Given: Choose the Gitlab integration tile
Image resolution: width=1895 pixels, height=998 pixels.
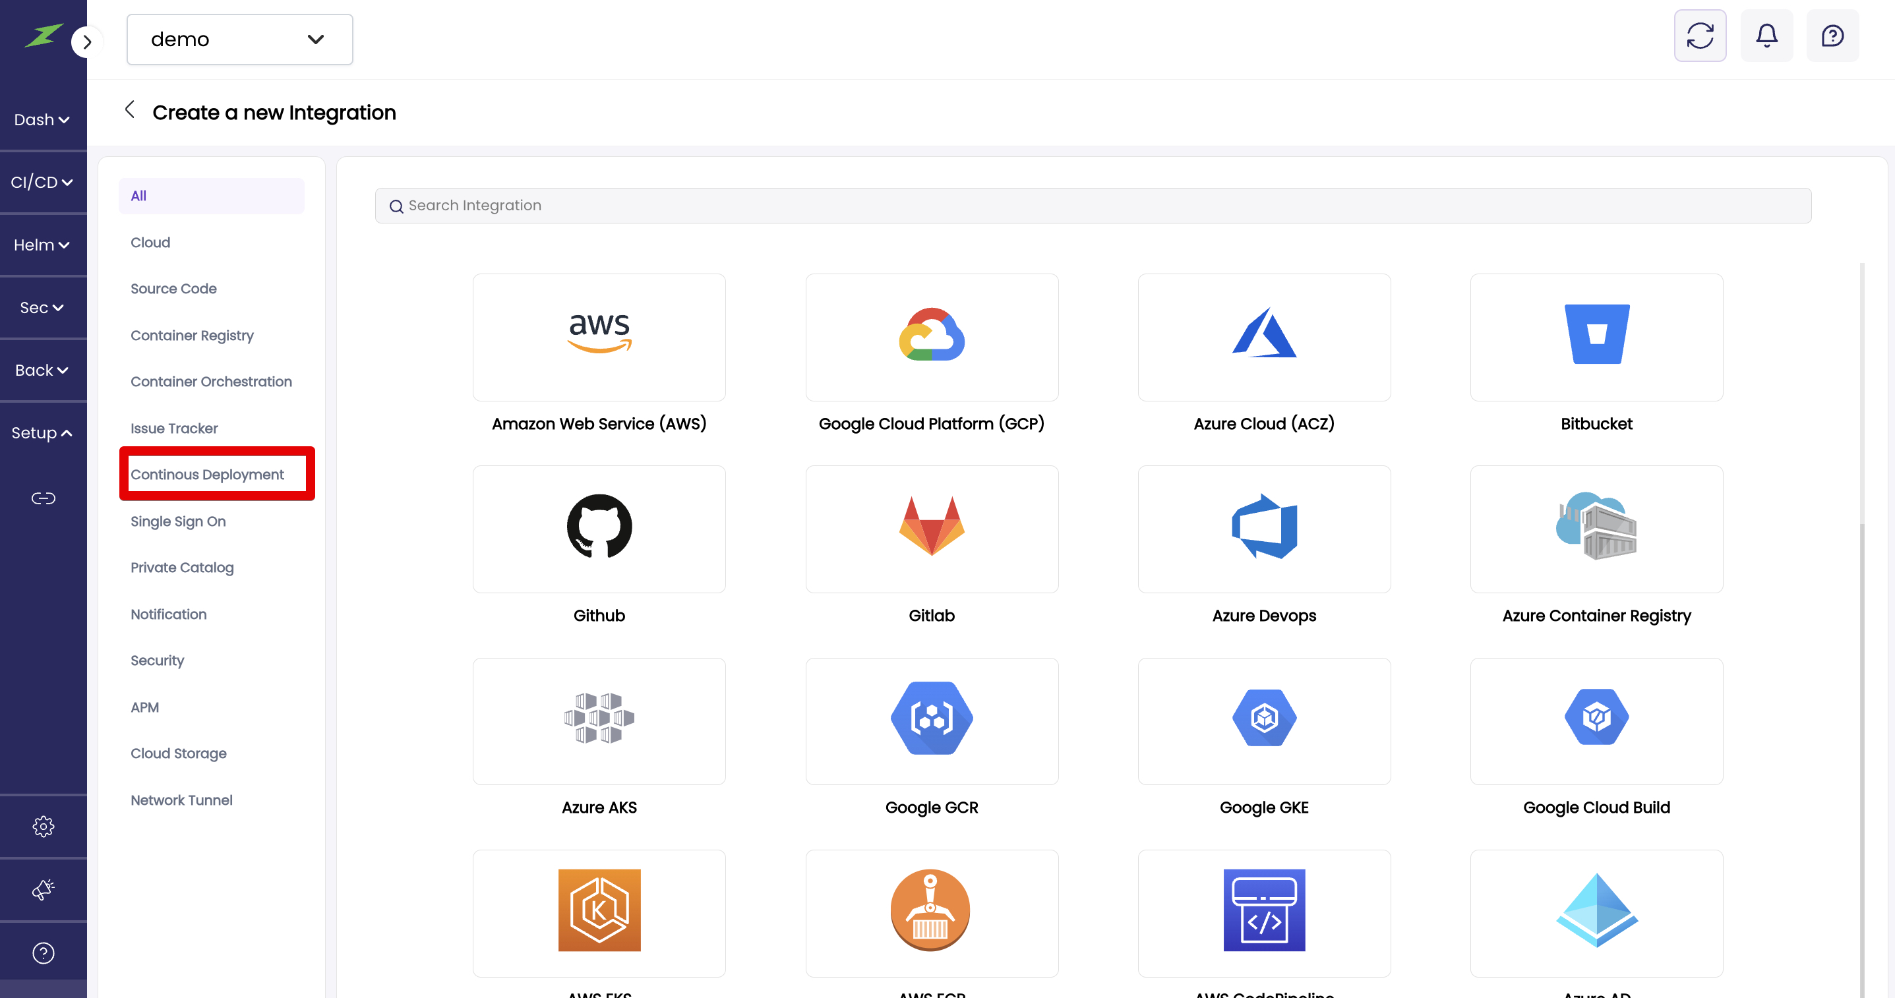Looking at the screenshot, I should [x=931, y=529].
